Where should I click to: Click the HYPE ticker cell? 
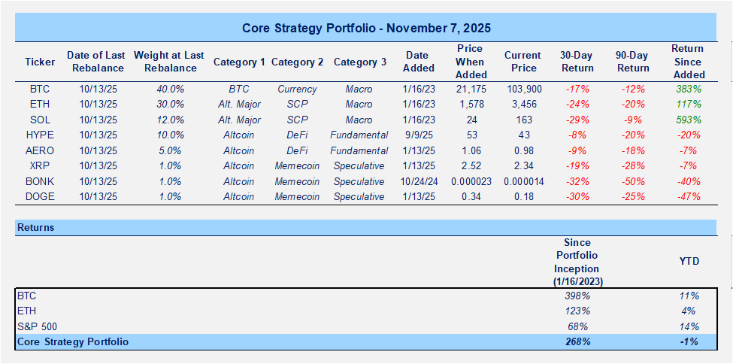[x=40, y=135]
